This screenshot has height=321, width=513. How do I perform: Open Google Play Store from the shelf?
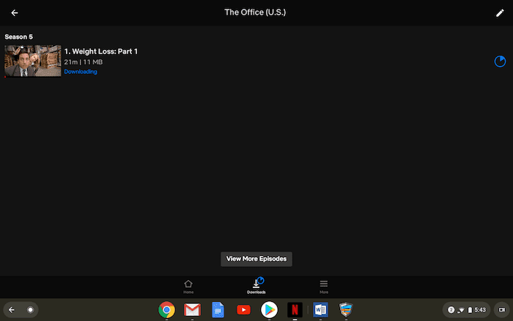point(269,309)
